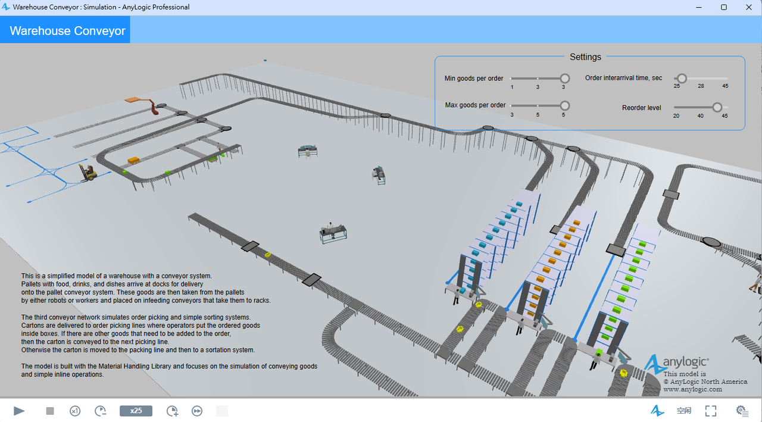Open the developer panel gear icon
The width and height of the screenshot is (762, 422).
741,411
